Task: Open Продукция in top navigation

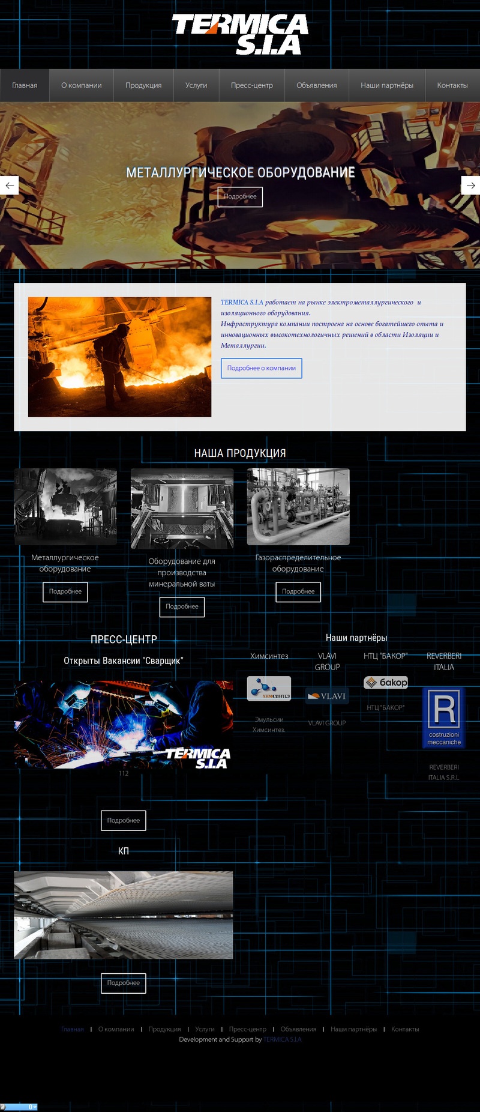Action: (x=143, y=85)
